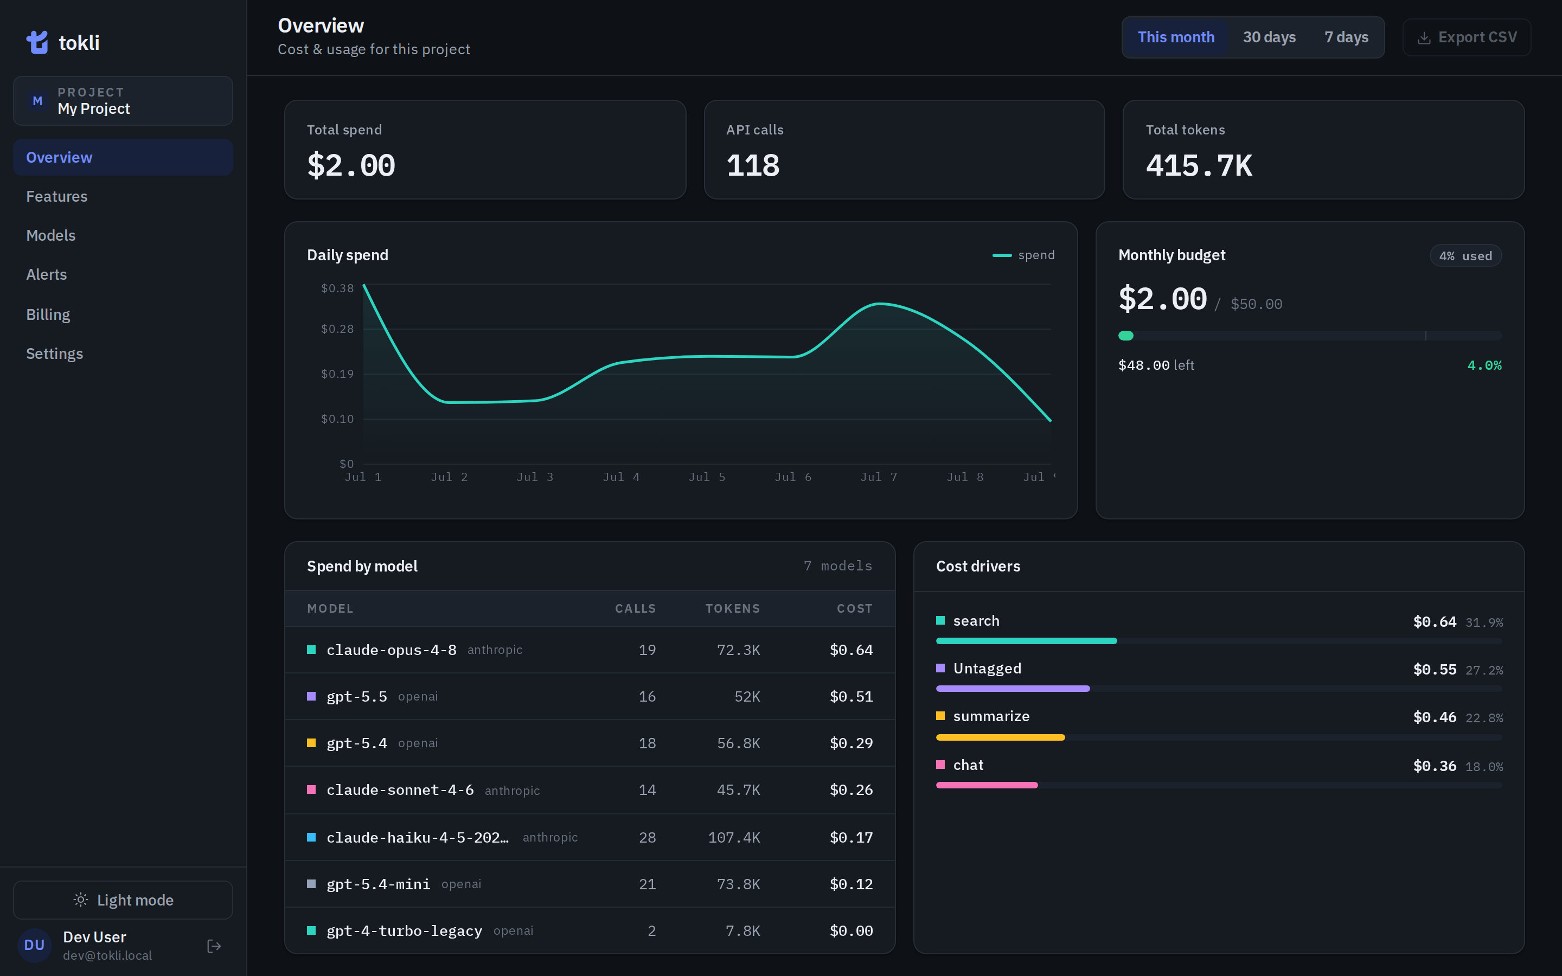
Task: Select the This month range
Action: tap(1175, 37)
